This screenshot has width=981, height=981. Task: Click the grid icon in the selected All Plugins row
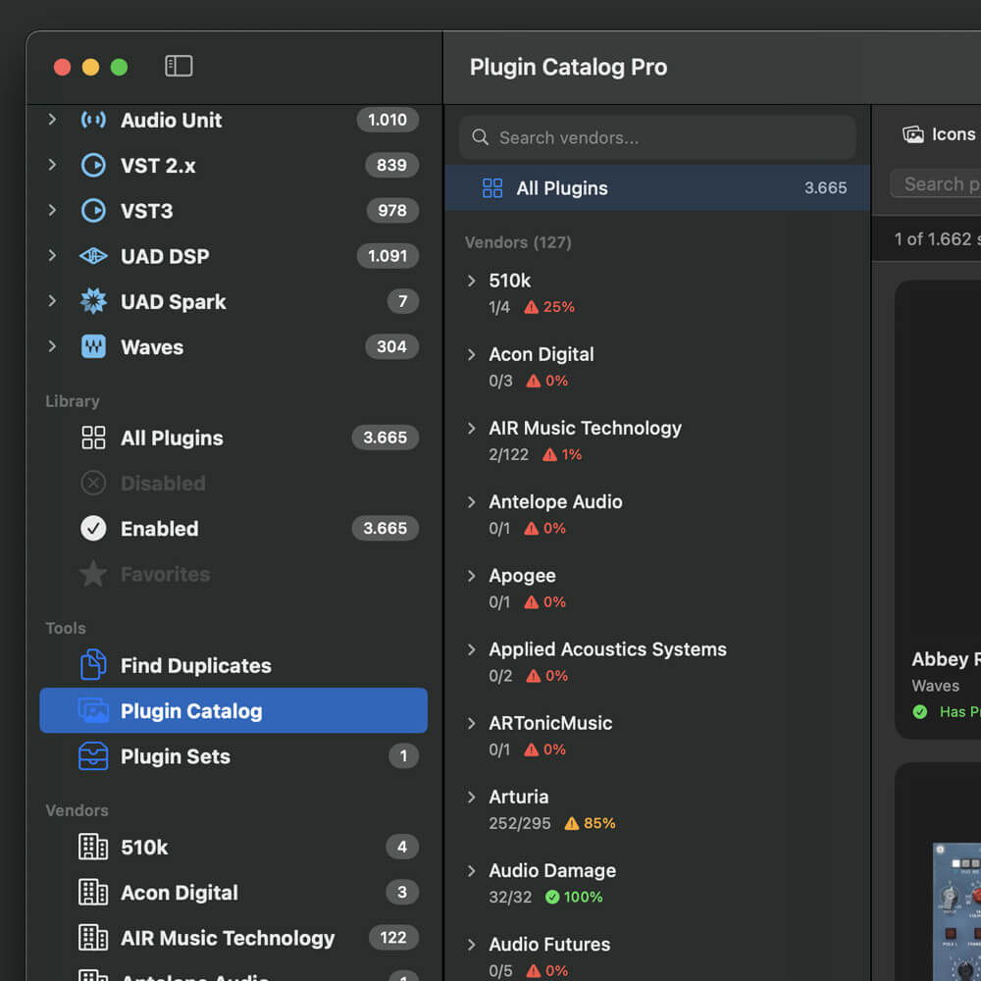[x=492, y=188]
